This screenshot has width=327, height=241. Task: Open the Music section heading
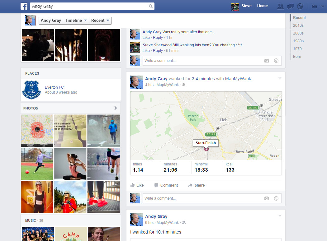31,220
